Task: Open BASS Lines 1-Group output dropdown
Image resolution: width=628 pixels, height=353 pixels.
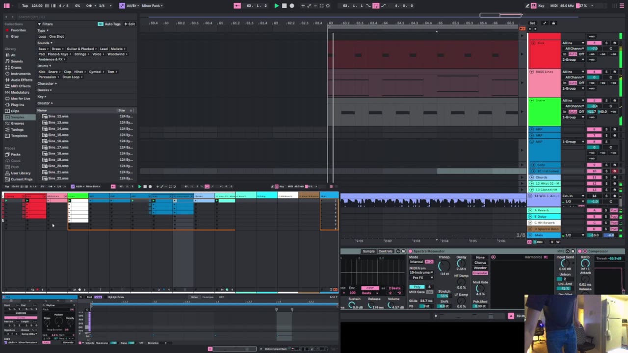Action: tap(574, 88)
